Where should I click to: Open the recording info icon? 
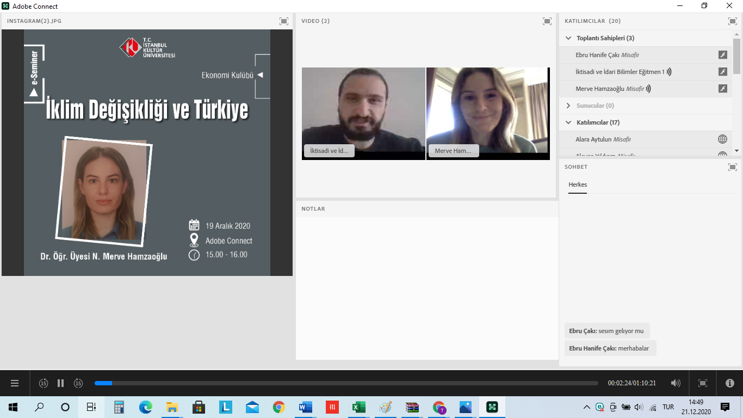pyautogui.click(x=730, y=383)
